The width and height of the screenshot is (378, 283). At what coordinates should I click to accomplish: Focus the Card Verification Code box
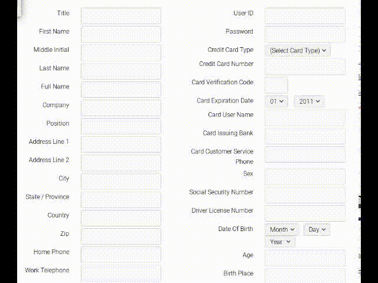point(276,85)
